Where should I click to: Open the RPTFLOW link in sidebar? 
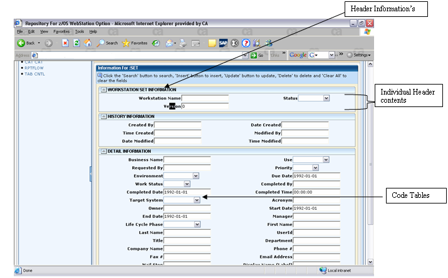pyautogui.click(x=34, y=68)
